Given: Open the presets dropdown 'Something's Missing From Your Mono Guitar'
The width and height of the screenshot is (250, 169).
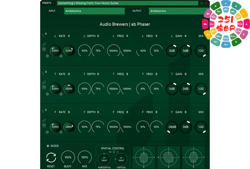Looking at the screenshot, I should click(128, 3).
